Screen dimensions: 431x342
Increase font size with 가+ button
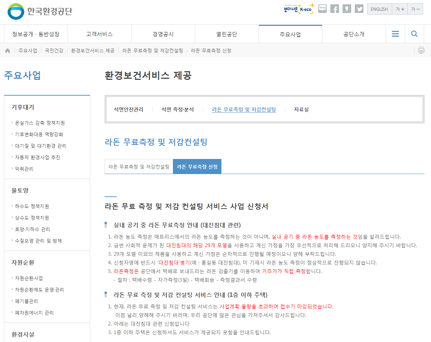pos(400,9)
